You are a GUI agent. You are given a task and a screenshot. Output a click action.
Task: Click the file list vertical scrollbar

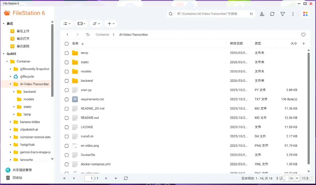pos(309,109)
